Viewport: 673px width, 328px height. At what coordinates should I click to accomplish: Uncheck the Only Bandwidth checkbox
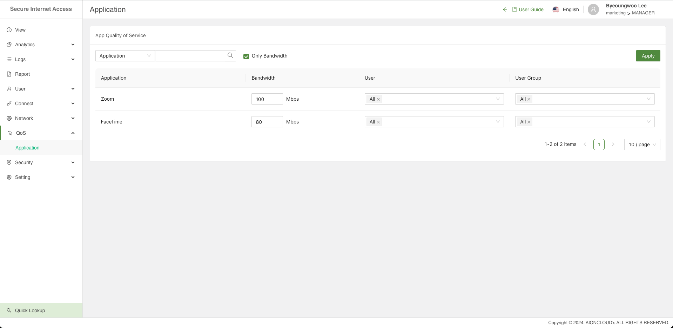click(246, 56)
